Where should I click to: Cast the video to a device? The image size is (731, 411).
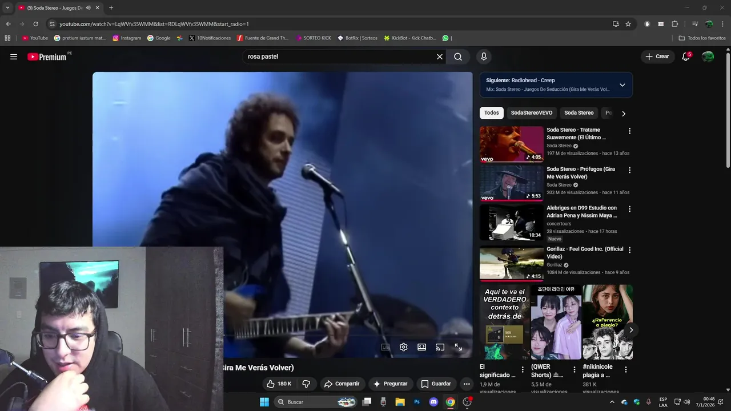point(440,347)
